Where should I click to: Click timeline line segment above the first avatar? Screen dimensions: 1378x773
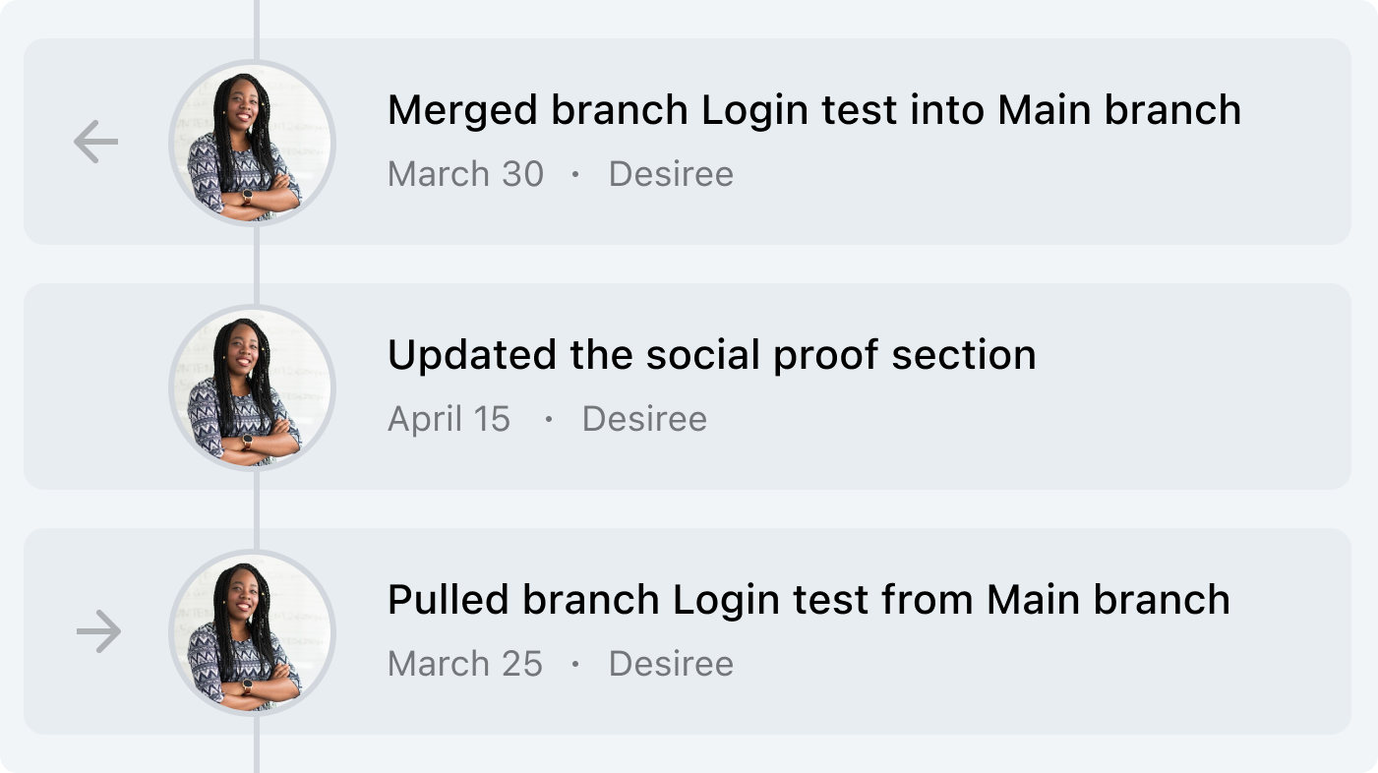point(257,30)
